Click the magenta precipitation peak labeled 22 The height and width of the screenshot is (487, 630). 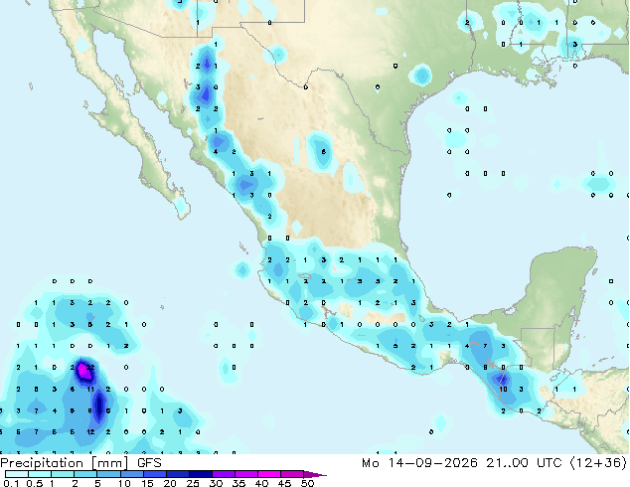[x=84, y=371]
